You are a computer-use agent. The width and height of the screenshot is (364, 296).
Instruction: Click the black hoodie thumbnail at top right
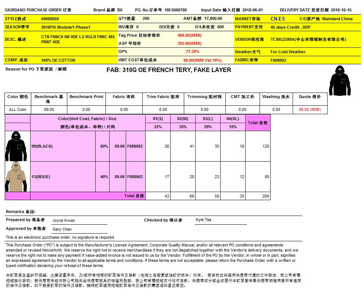[x=340, y=80]
